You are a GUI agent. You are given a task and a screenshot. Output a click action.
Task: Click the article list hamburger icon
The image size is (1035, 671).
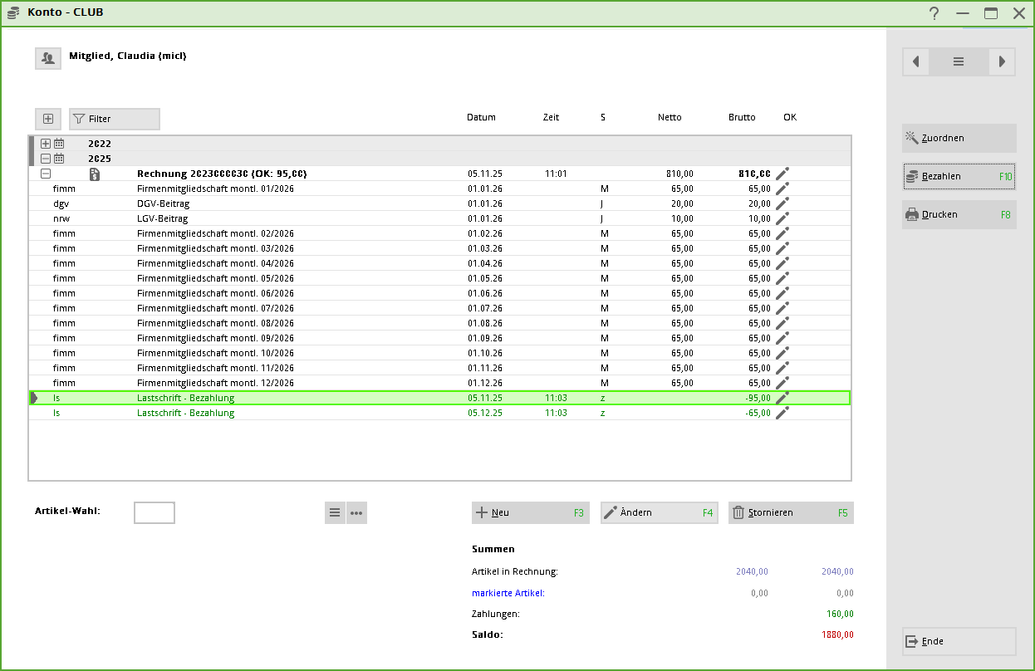(x=335, y=513)
